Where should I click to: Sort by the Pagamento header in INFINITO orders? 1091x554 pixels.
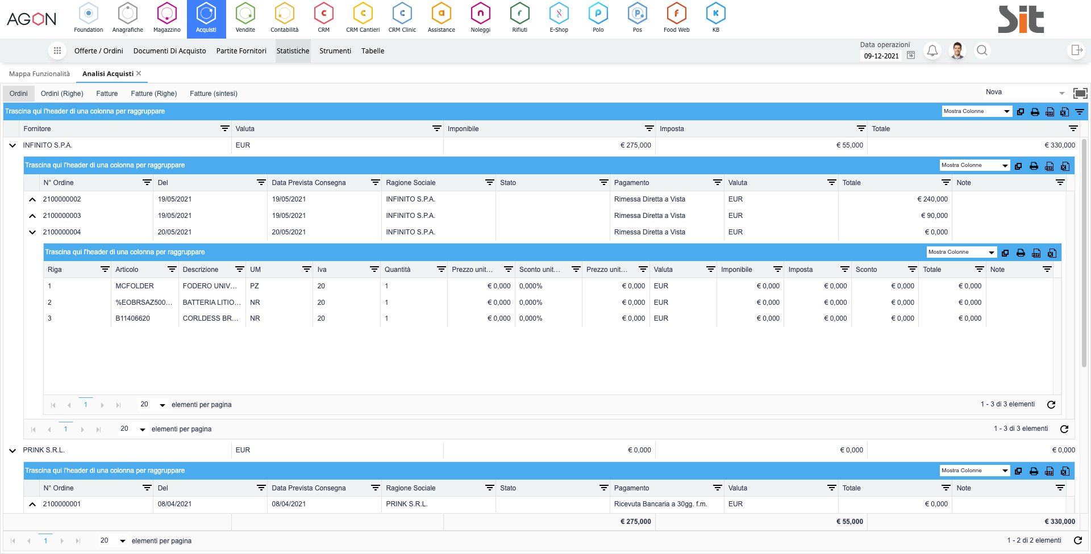click(631, 183)
